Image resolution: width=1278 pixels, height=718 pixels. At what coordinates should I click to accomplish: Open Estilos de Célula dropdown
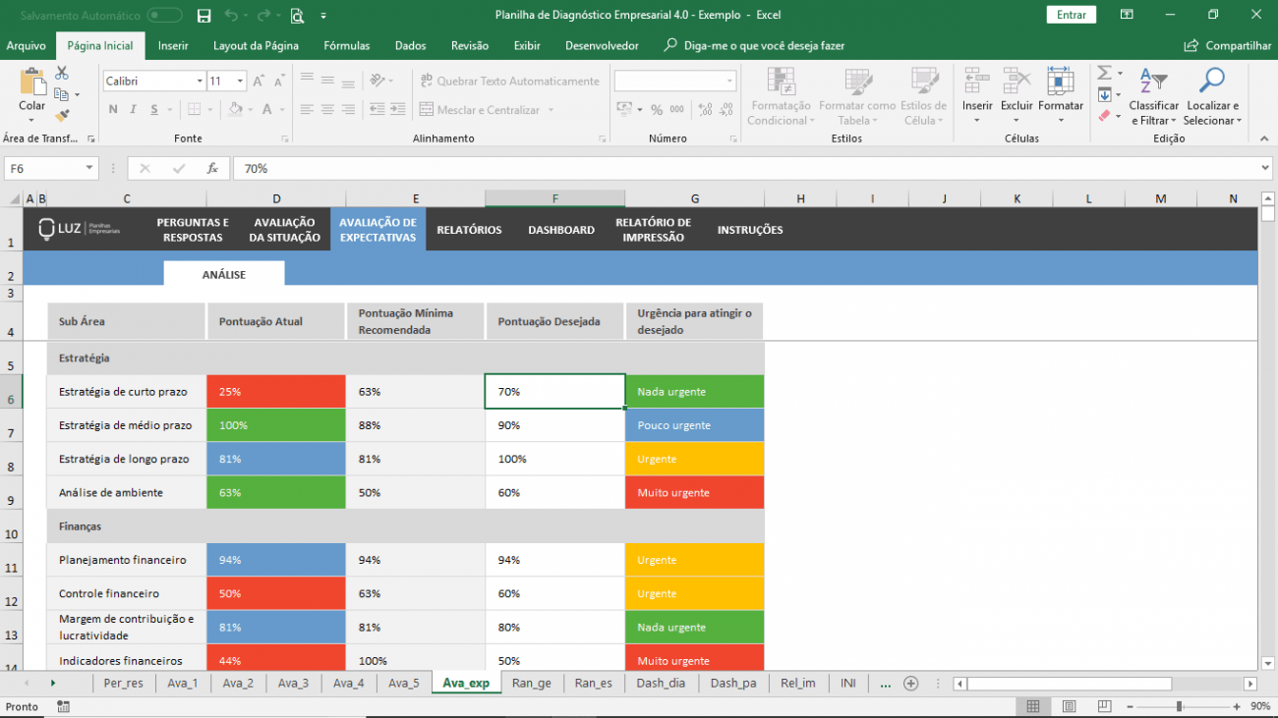[x=923, y=96]
